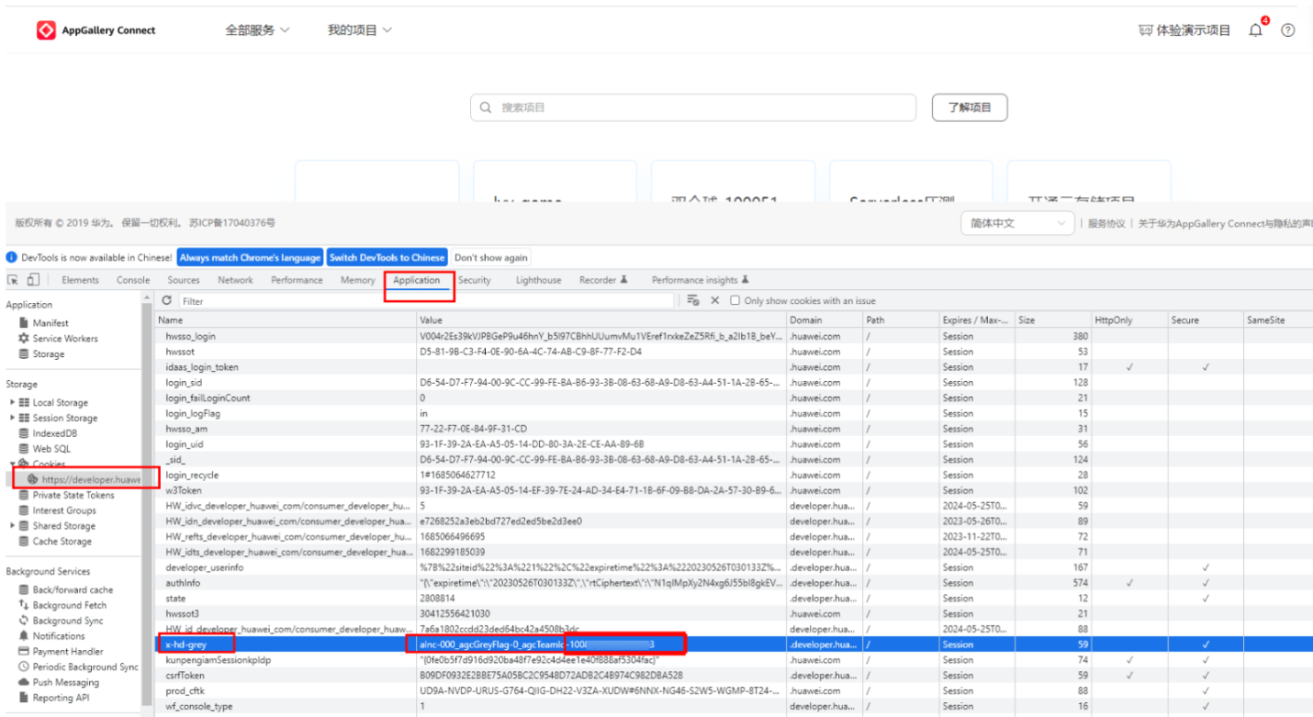Click Switch DevTools to Chinese button
This screenshot has height=717, width=1313.
(387, 258)
